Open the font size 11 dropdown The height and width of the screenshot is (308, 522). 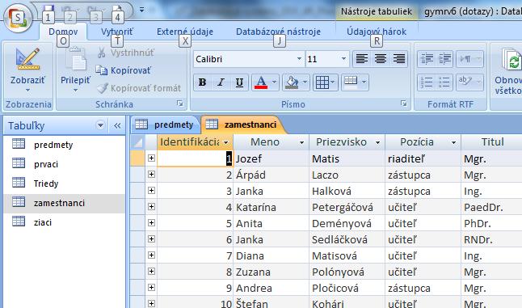tap(343, 59)
